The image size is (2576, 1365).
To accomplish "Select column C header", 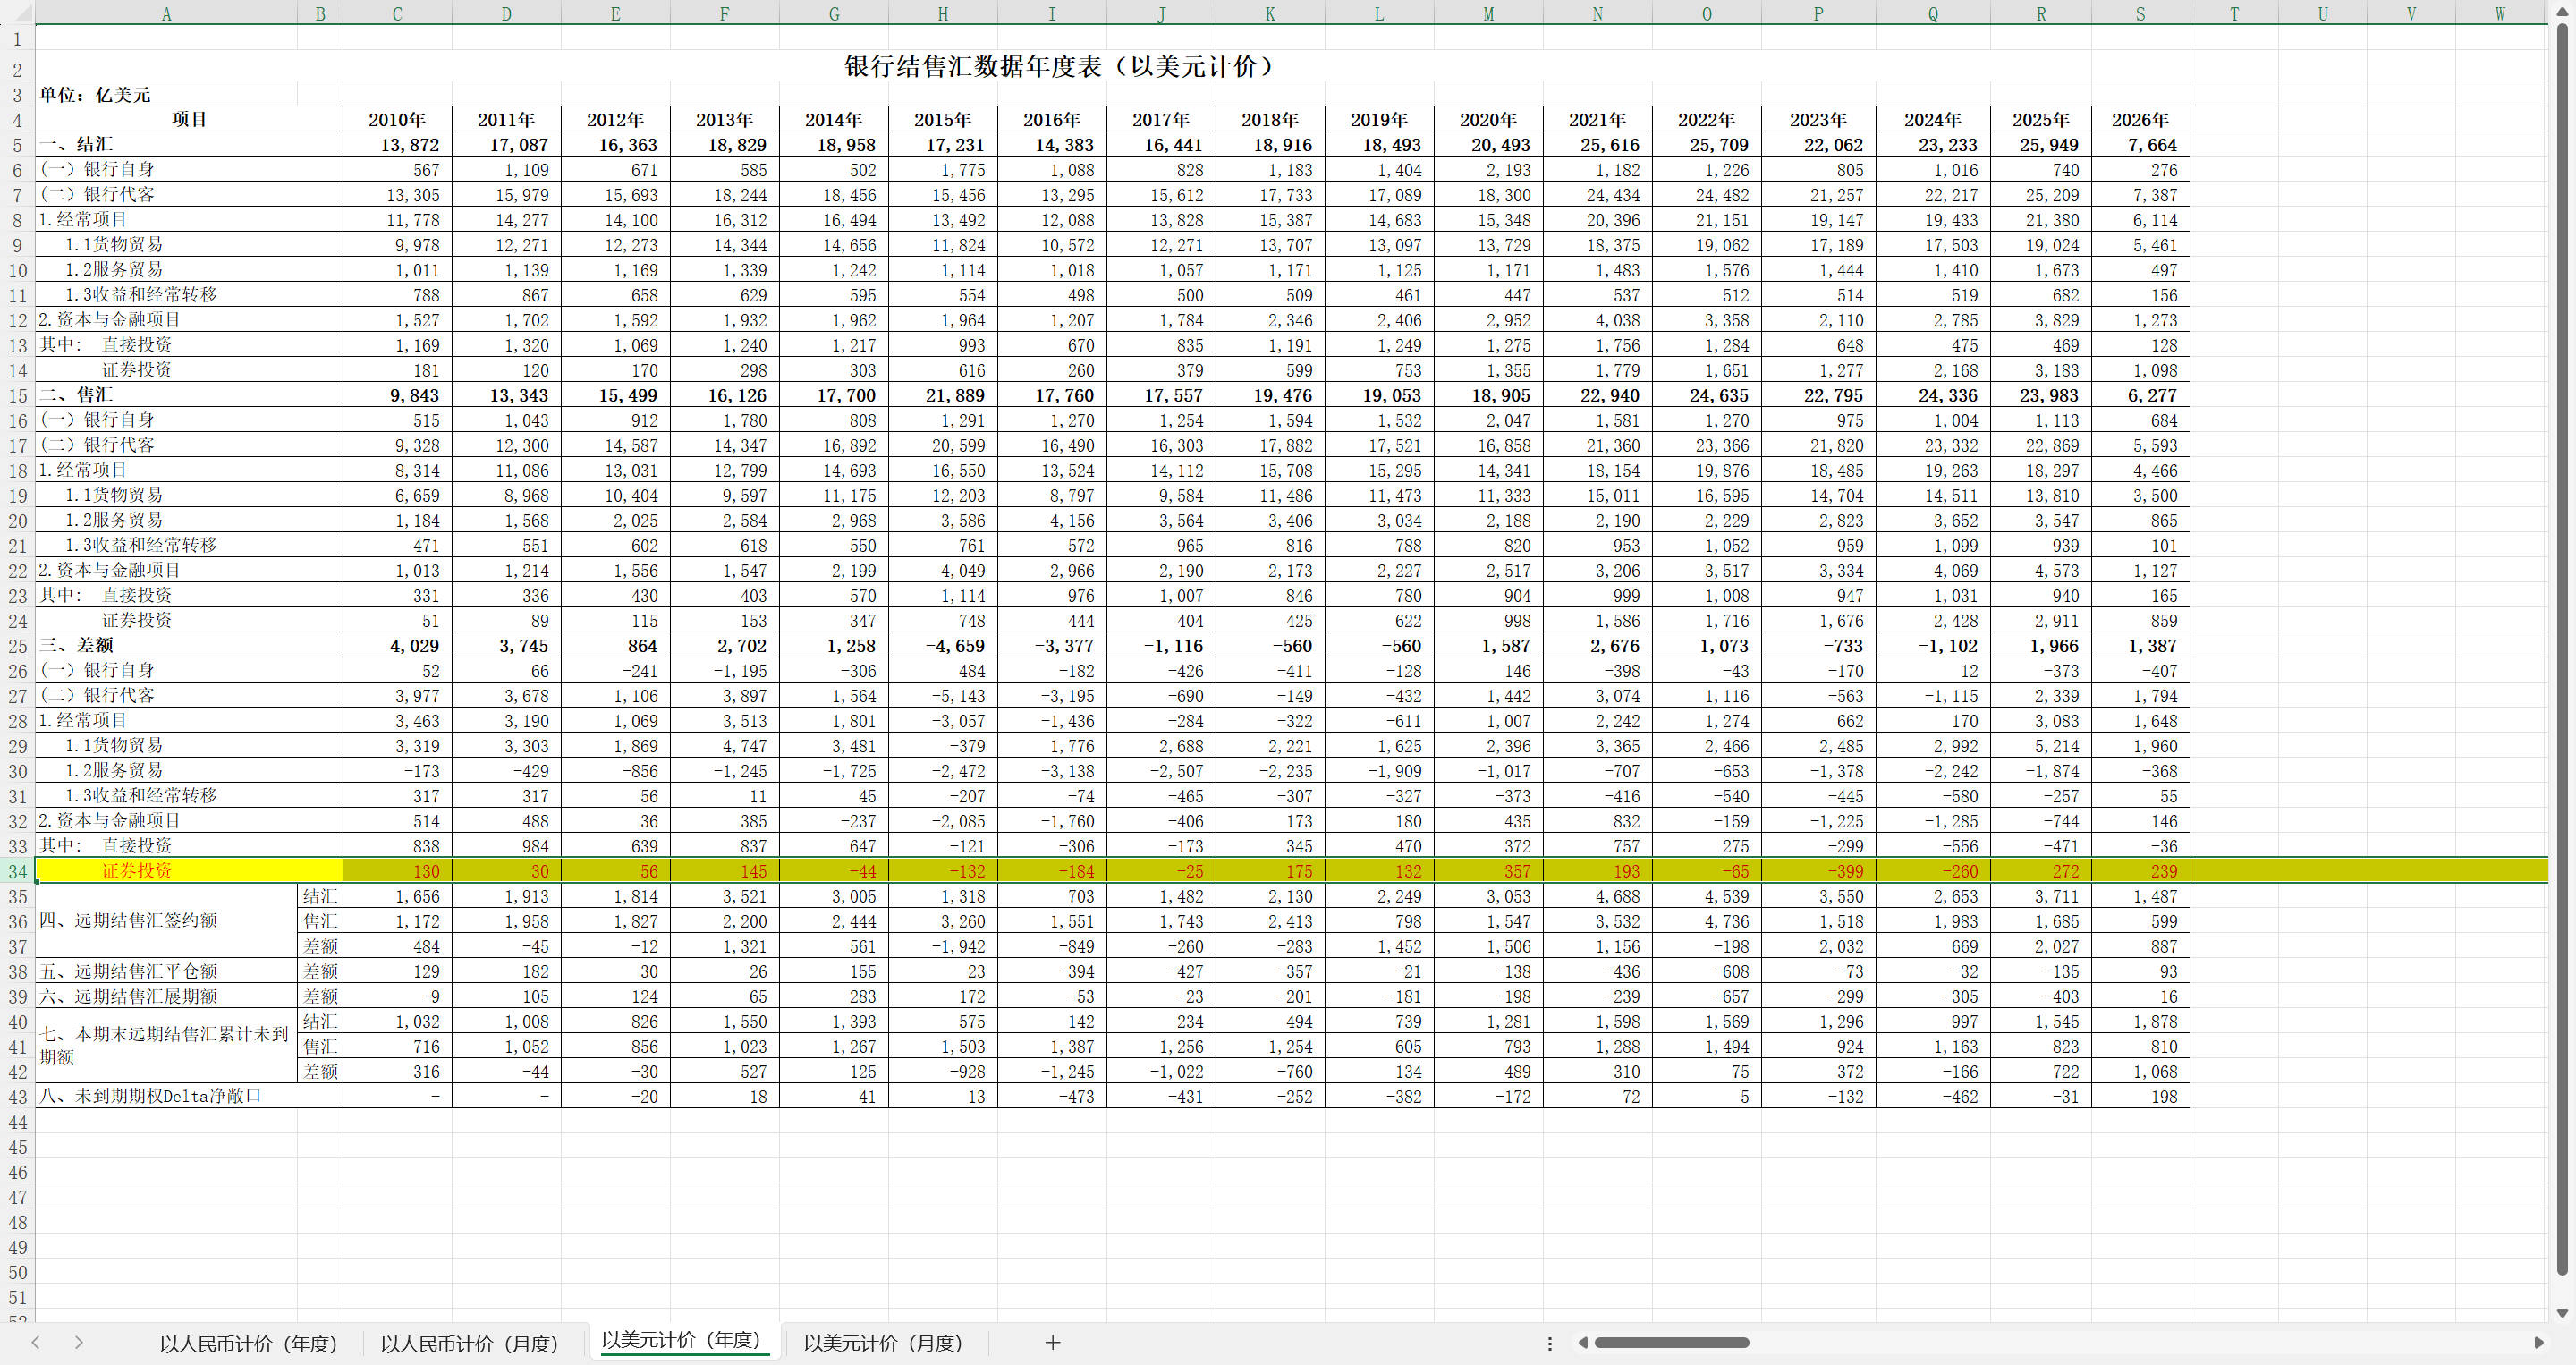I will [x=397, y=13].
